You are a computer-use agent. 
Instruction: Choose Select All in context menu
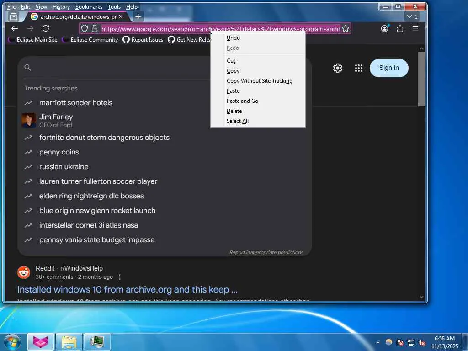pyautogui.click(x=258, y=121)
